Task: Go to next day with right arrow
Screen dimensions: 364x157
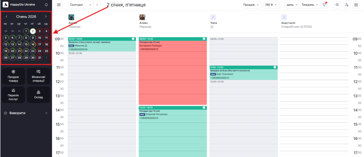Action: 97,5
